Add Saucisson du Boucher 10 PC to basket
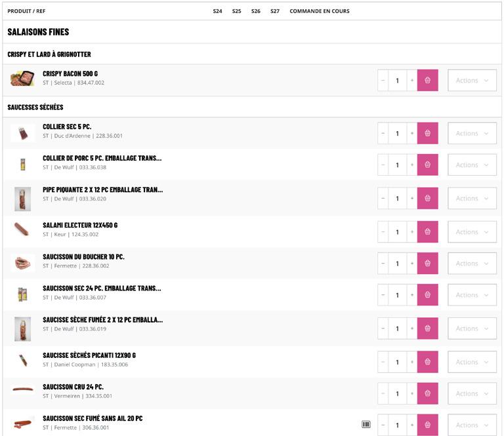 click(x=427, y=264)
